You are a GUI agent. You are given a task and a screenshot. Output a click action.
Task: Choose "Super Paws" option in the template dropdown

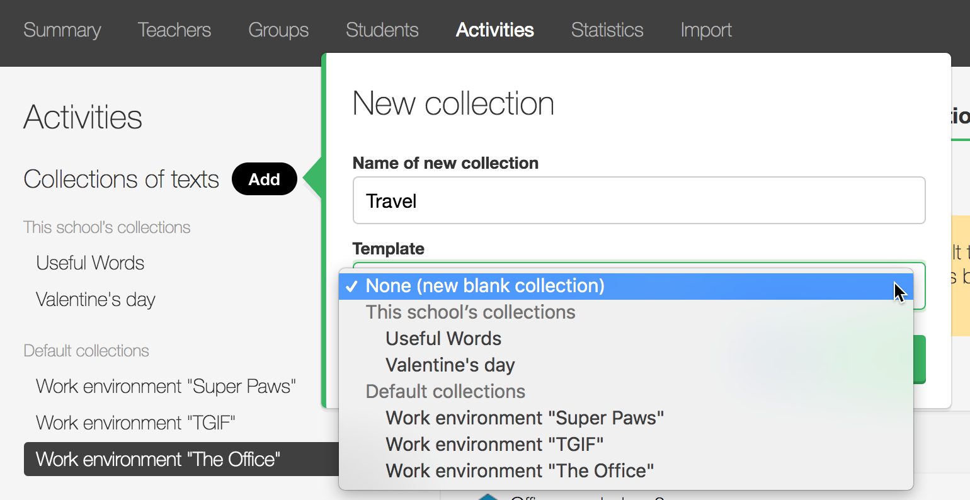525,418
